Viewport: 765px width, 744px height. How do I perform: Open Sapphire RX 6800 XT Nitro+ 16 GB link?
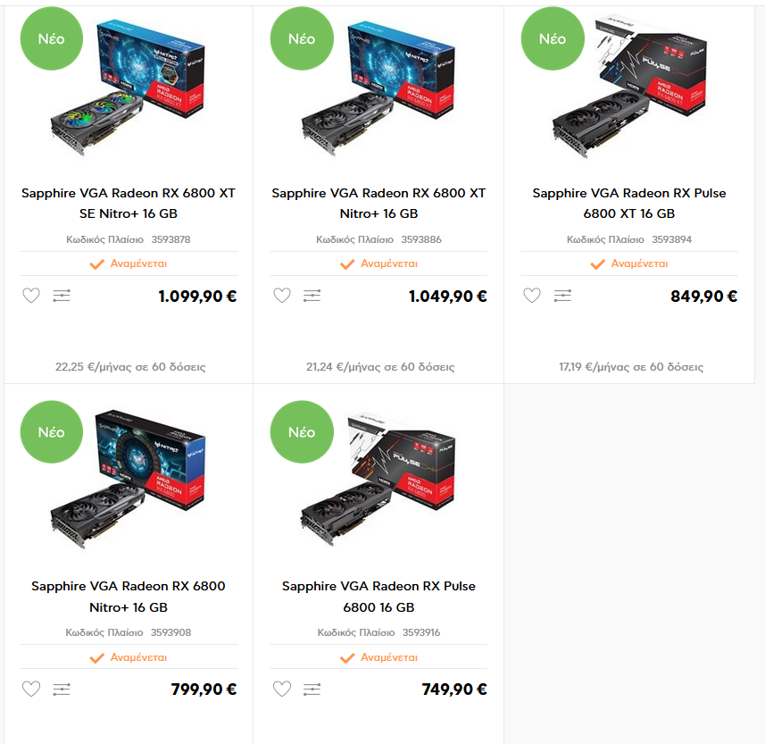coord(378,204)
